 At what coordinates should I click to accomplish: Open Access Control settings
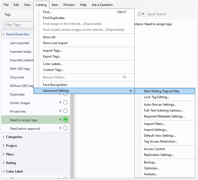(154, 149)
